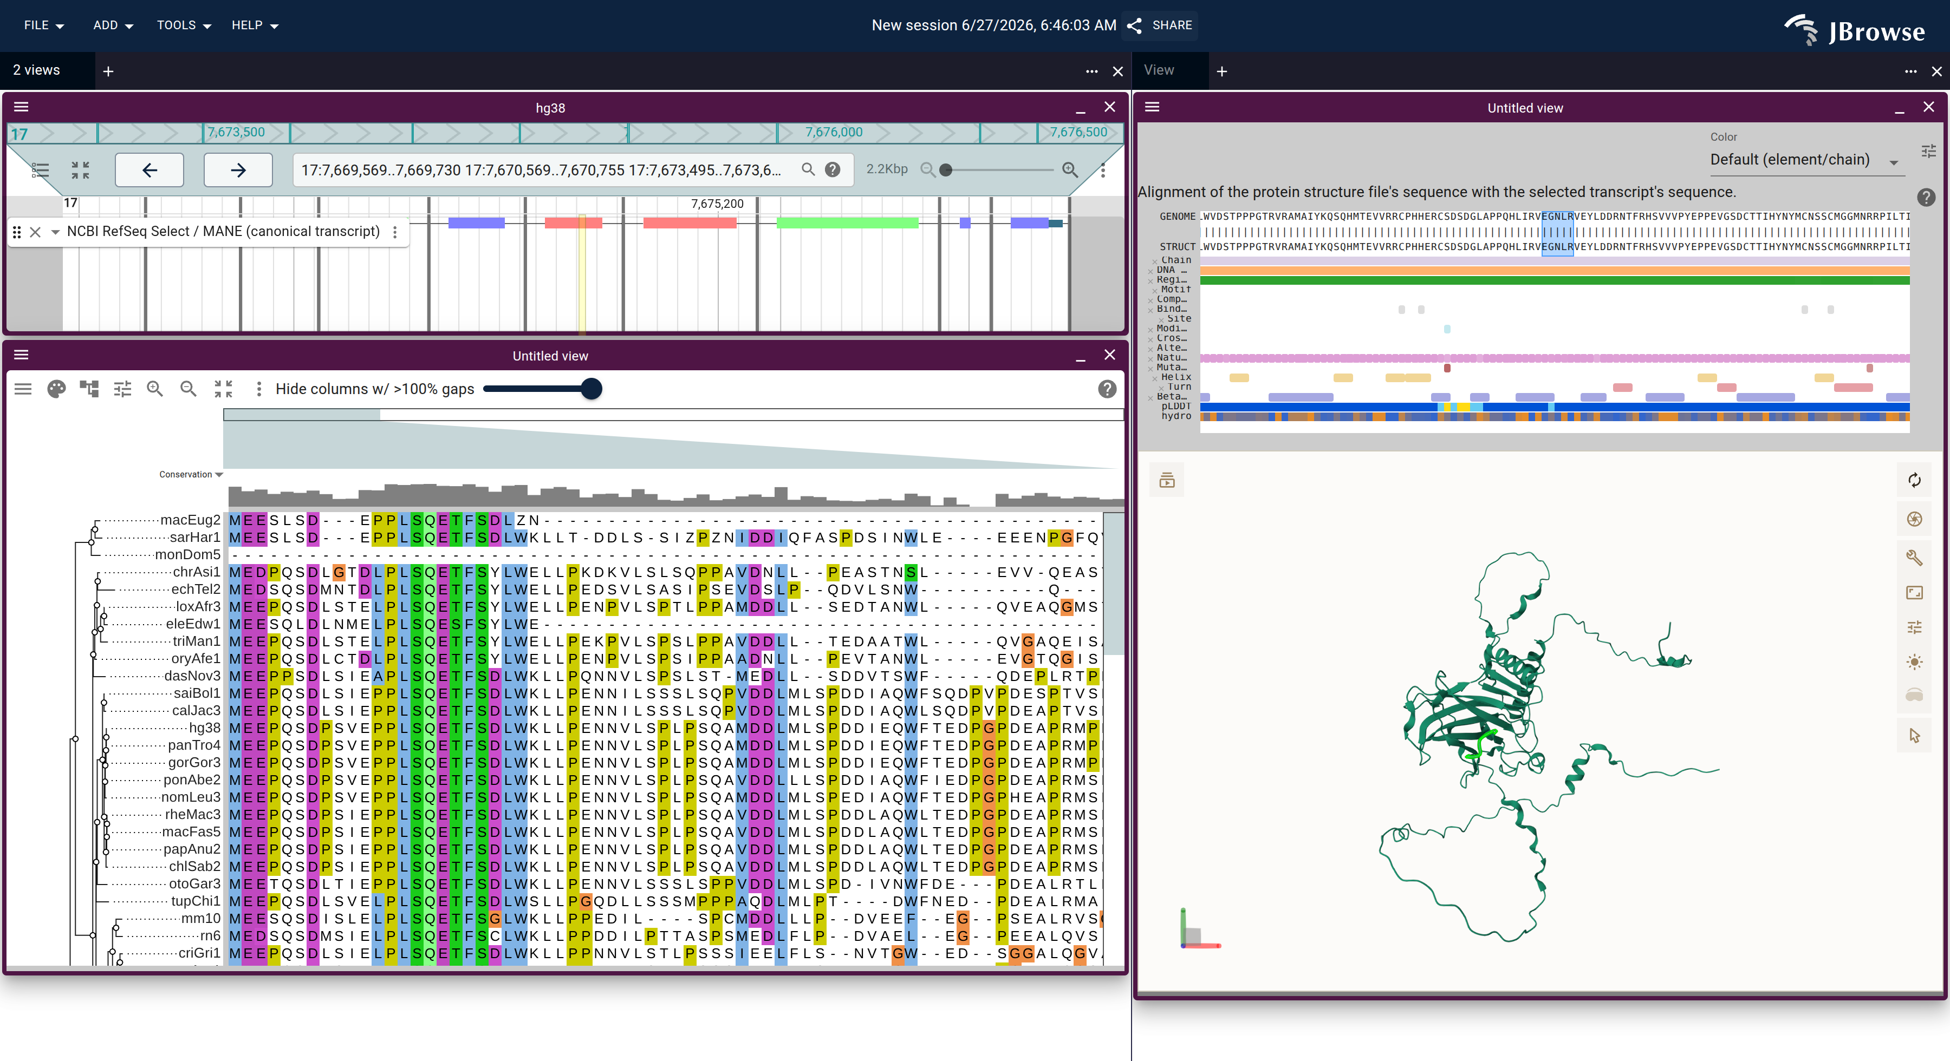Open the HELP menu
Viewport: 1950px width, 1061px height.
point(255,25)
